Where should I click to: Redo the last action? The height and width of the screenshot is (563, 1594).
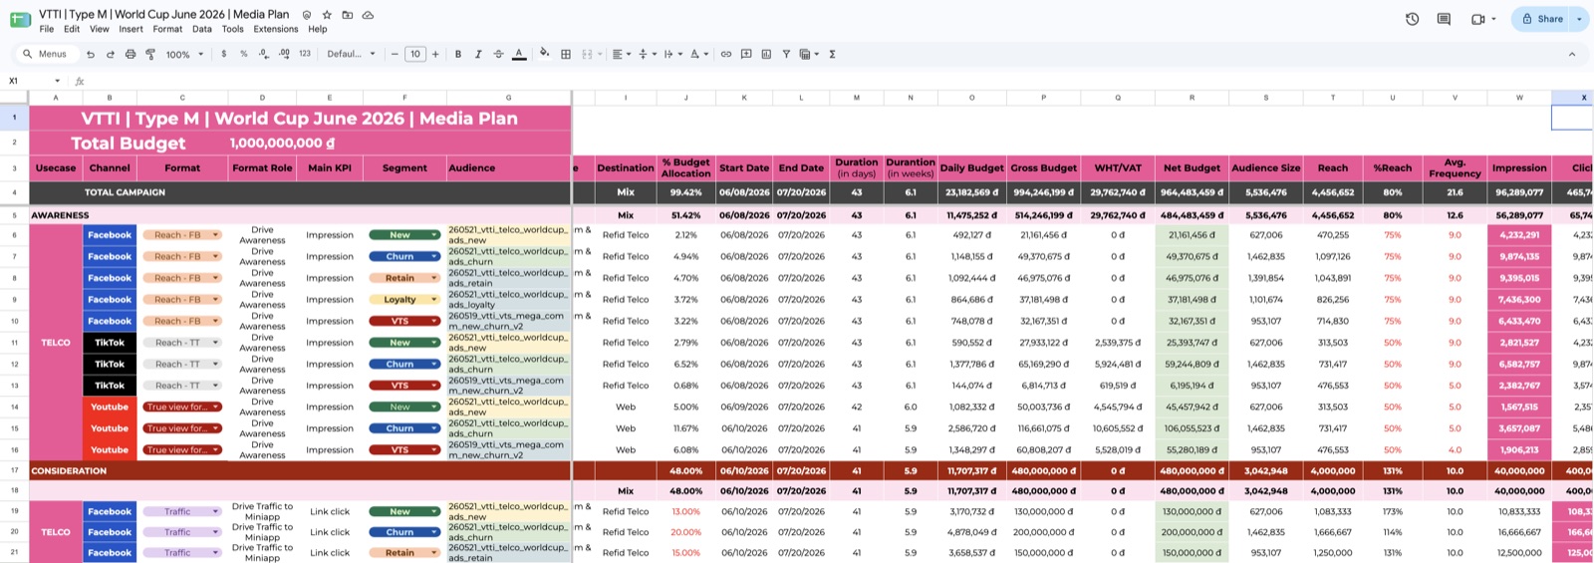111,54
